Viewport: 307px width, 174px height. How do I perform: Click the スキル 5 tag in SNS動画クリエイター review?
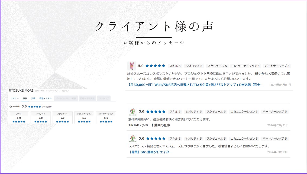(175, 138)
